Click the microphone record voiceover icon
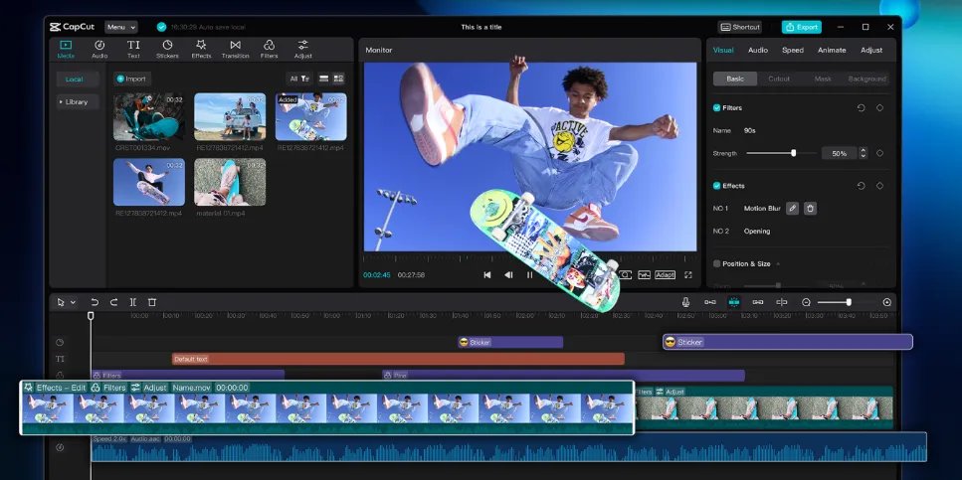The width and height of the screenshot is (962, 480). click(685, 302)
